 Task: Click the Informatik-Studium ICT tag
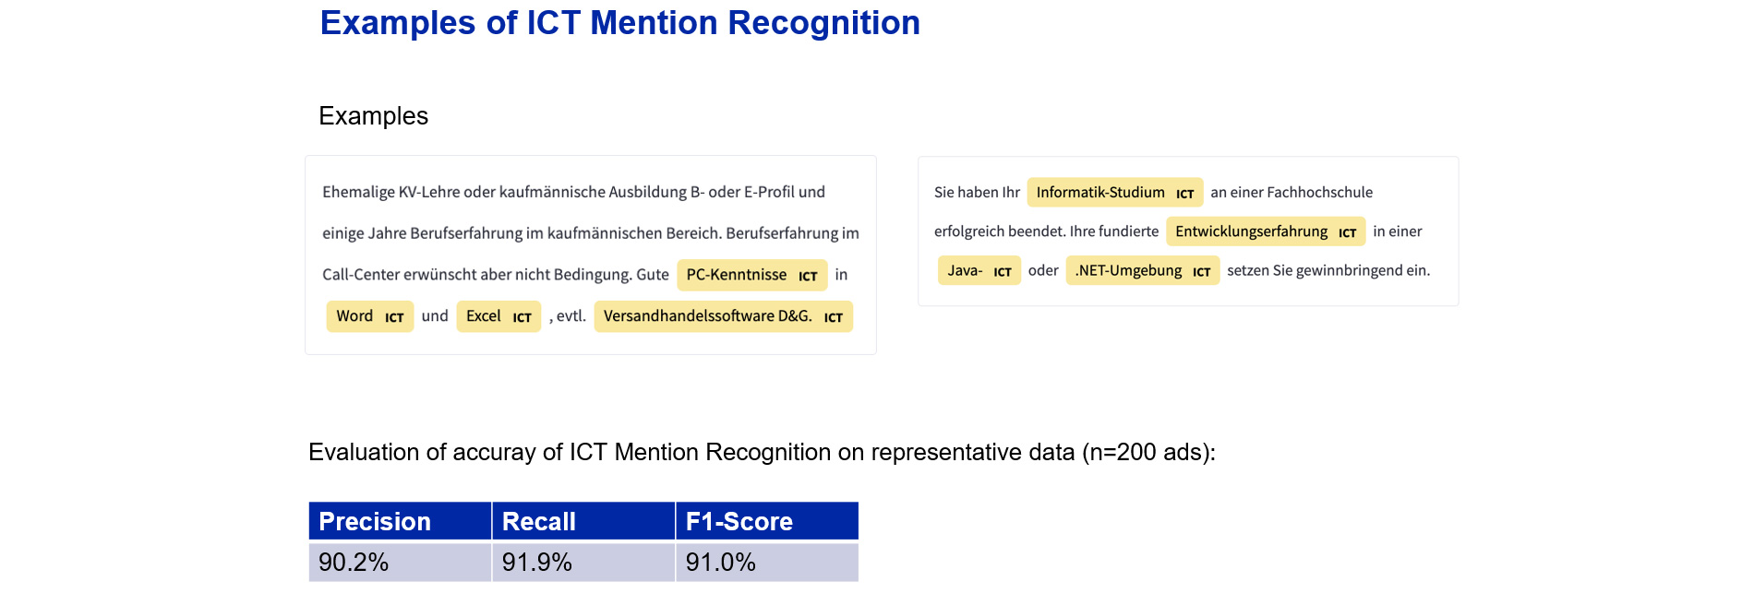1115,192
